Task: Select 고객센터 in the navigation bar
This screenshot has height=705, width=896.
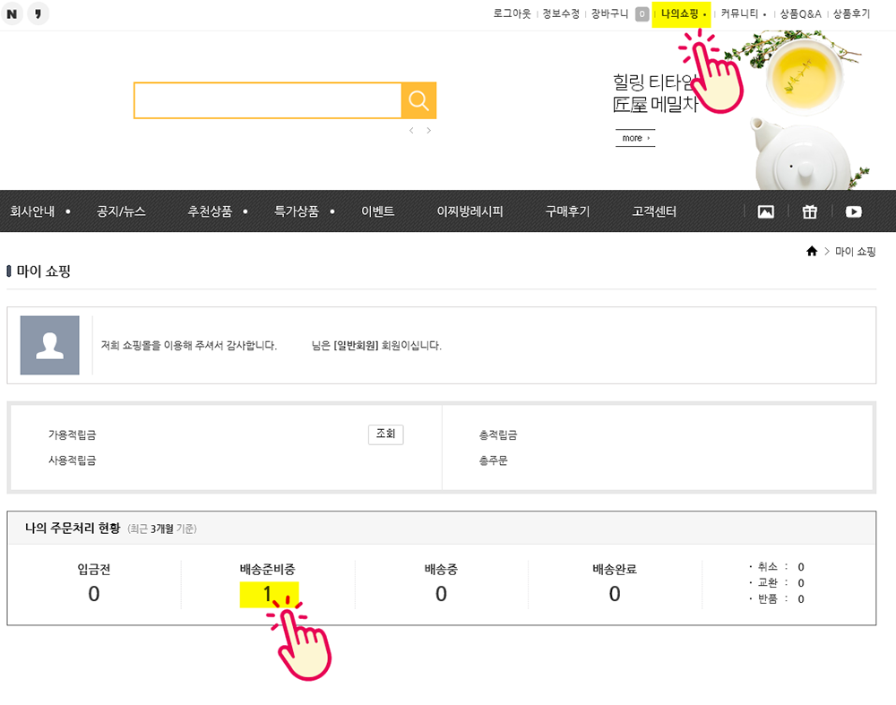Action: point(654,211)
